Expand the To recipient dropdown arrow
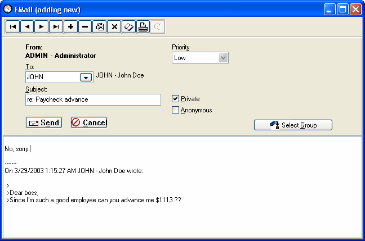 pyautogui.click(x=86, y=78)
